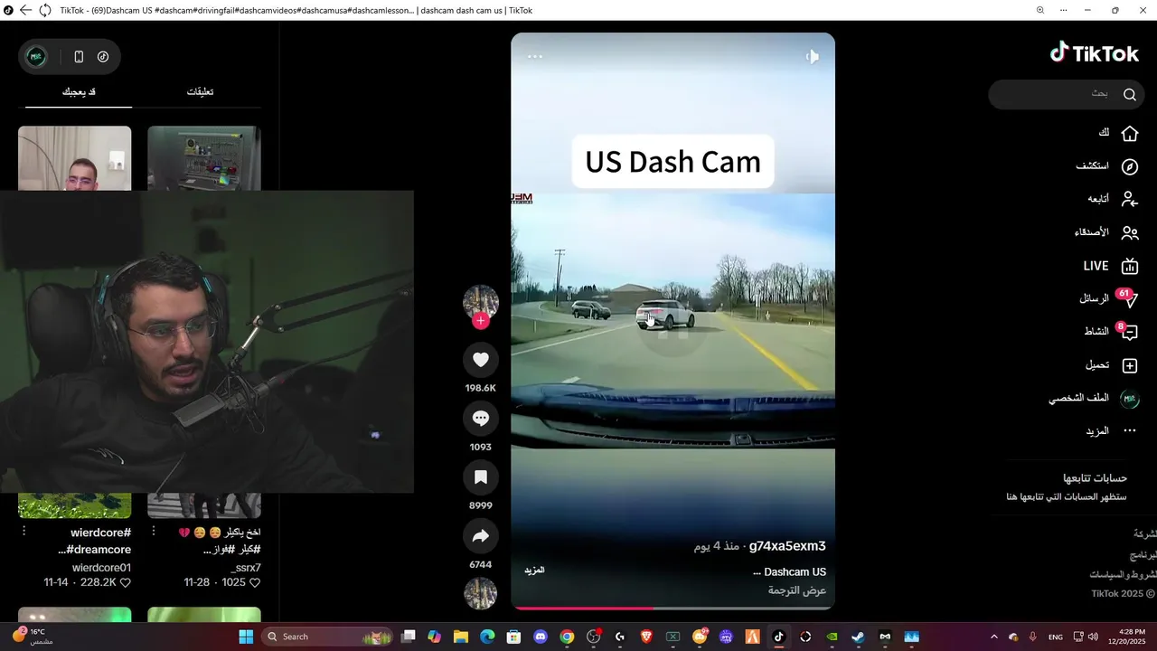This screenshot has width=1157, height=651.
Task: Click عرض الترجمة show translation
Action: [x=797, y=590]
